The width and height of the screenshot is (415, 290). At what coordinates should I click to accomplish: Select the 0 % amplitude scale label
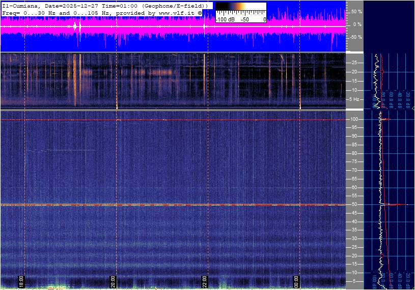(x=357, y=24)
